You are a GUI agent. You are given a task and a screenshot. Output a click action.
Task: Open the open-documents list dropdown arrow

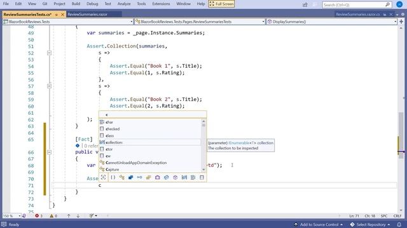397,15
